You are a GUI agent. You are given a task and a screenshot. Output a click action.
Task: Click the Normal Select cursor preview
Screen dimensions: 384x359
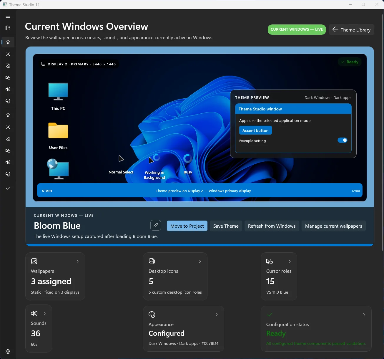pos(121,159)
